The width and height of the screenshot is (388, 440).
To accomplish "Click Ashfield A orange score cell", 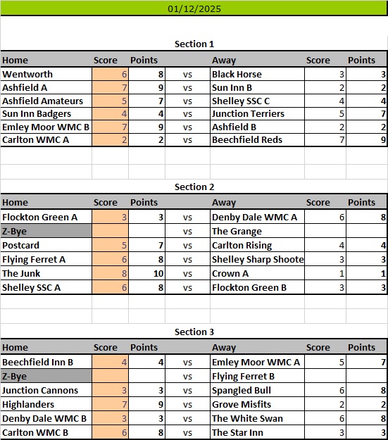I will (x=110, y=87).
